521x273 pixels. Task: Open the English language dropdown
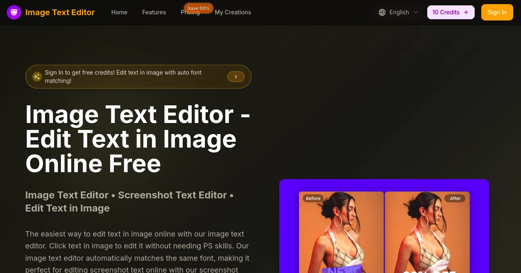tap(399, 12)
